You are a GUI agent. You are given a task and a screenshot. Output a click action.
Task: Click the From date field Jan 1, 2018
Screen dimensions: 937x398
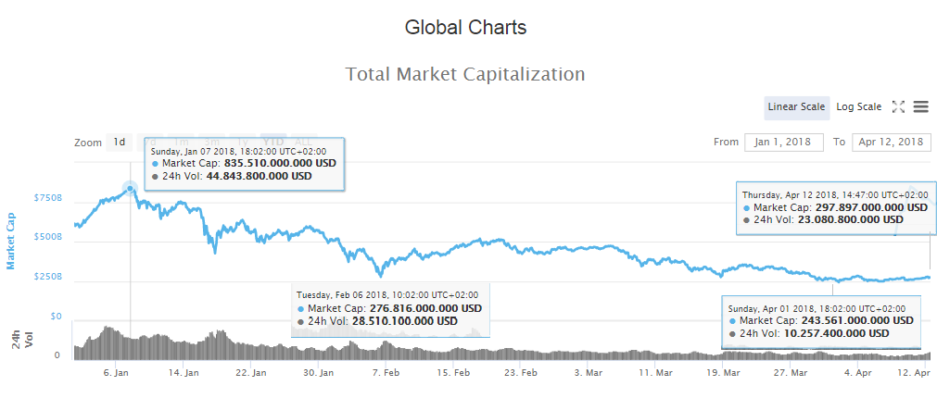pos(783,143)
